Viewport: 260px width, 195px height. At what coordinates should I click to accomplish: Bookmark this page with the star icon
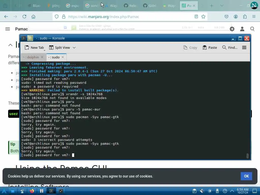[203, 17]
